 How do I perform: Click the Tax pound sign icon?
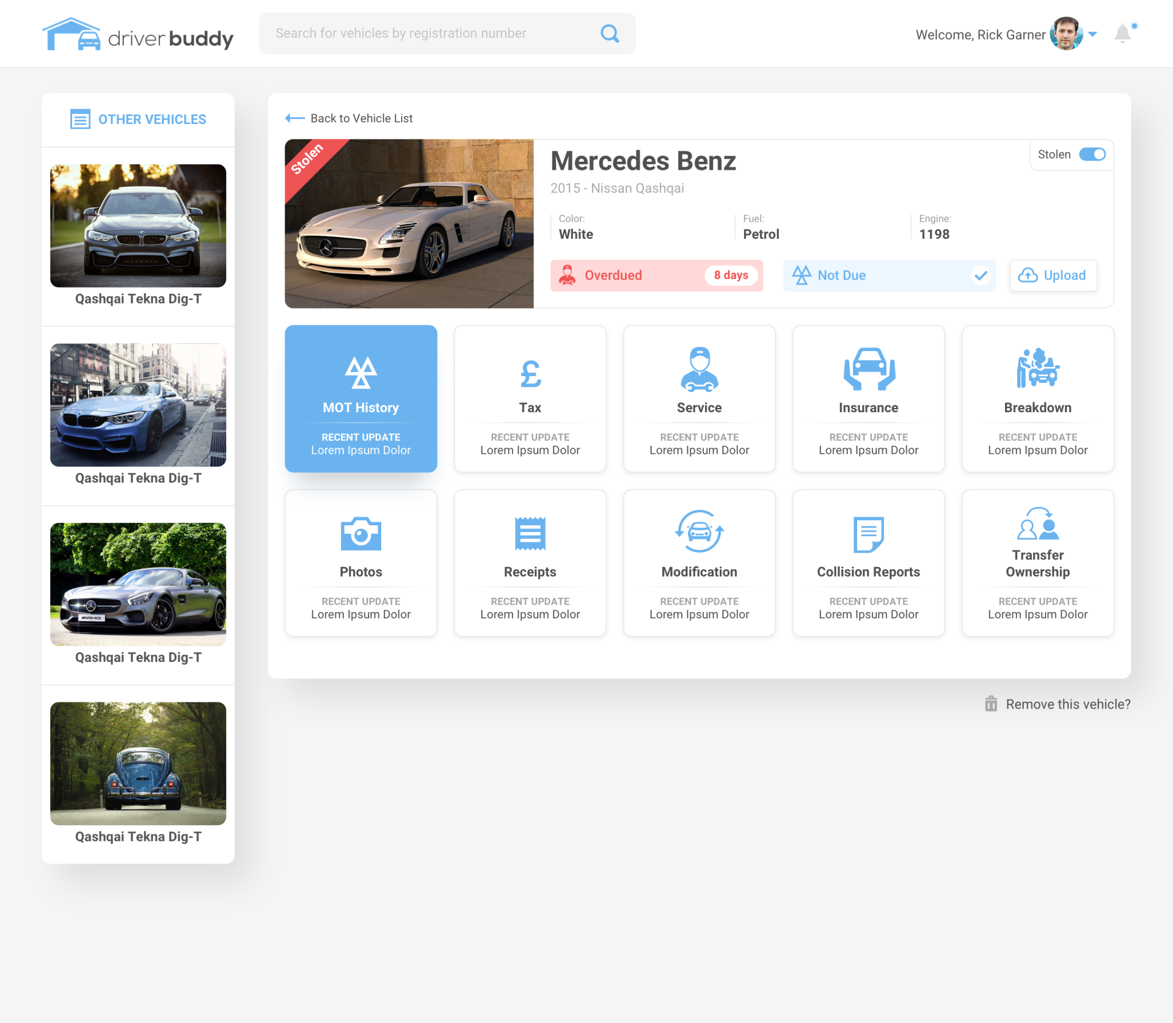click(x=530, y=374)
